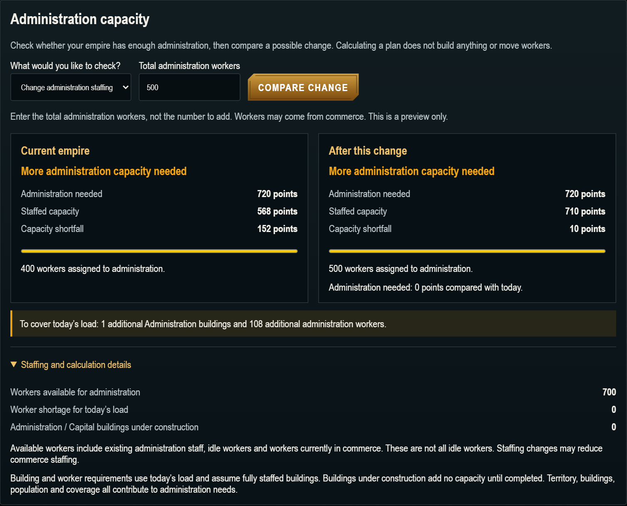This screenshot has height=506, width=627.
Task: Click the 'Administration capacity' heading
Action: coord(80,19)
